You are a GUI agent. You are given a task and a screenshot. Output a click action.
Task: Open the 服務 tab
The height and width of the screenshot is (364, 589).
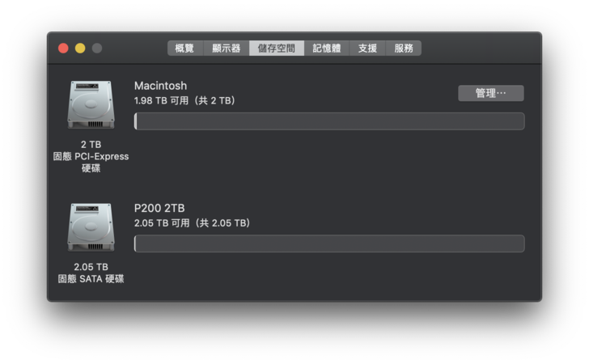pyautogui.click(x=404, y=49)
